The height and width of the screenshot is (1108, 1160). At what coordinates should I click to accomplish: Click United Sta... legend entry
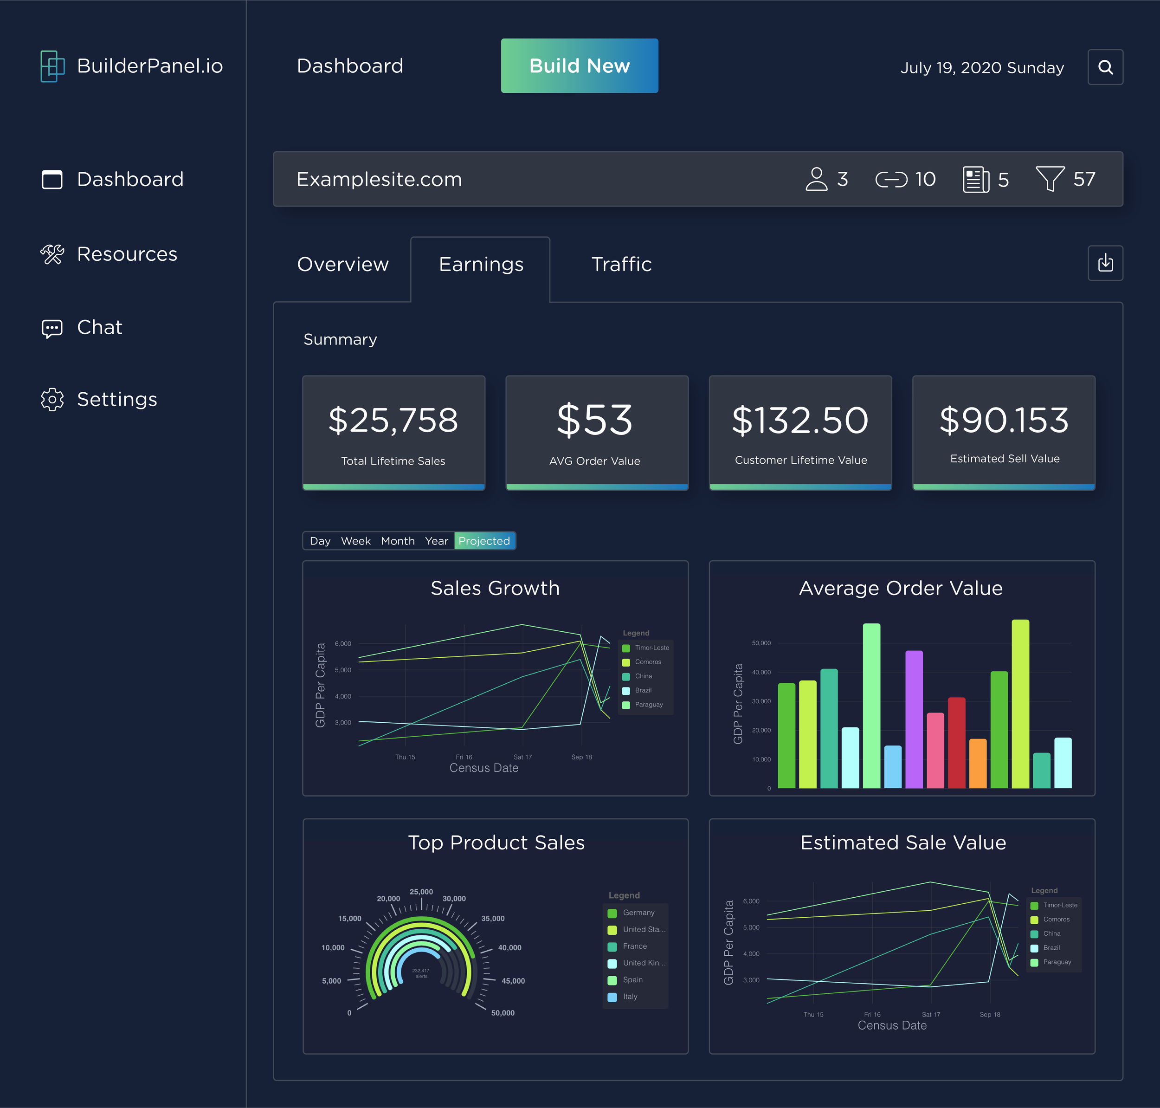point(637,930)
